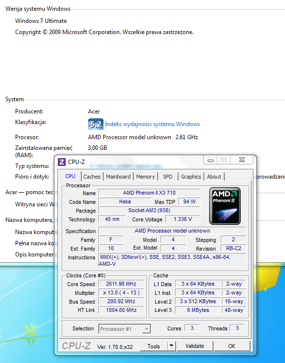Click the Core Speed value 2611.96 MHz
Viewport: 285px width, 363px height.
(121, 284)
